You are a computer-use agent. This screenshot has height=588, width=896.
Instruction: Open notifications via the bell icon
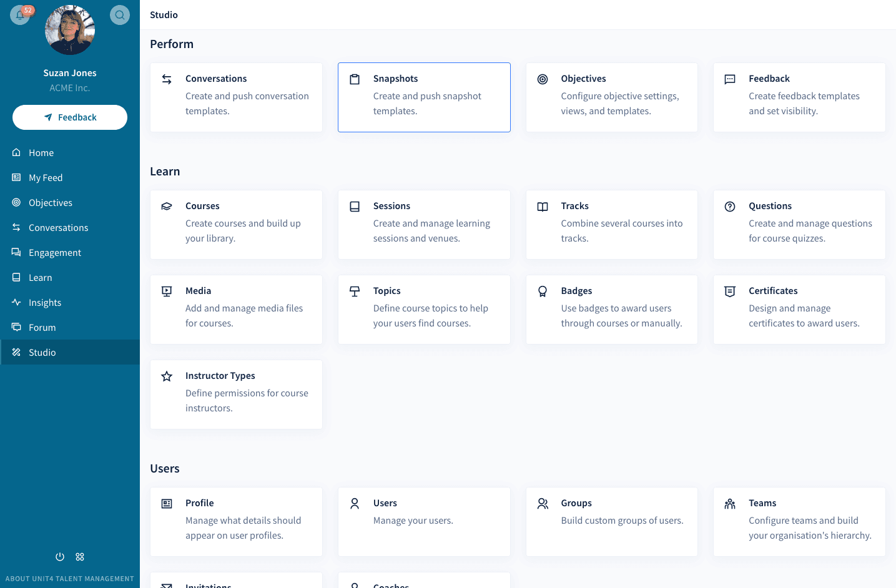(x=20, y=14)
